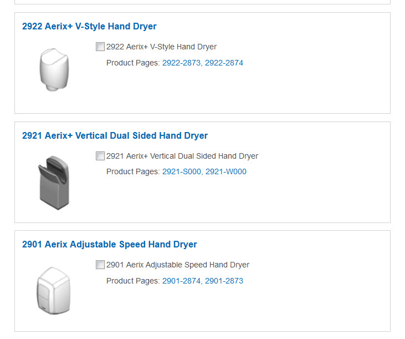Go to product page 2922-2873

[x=181, y=63]
